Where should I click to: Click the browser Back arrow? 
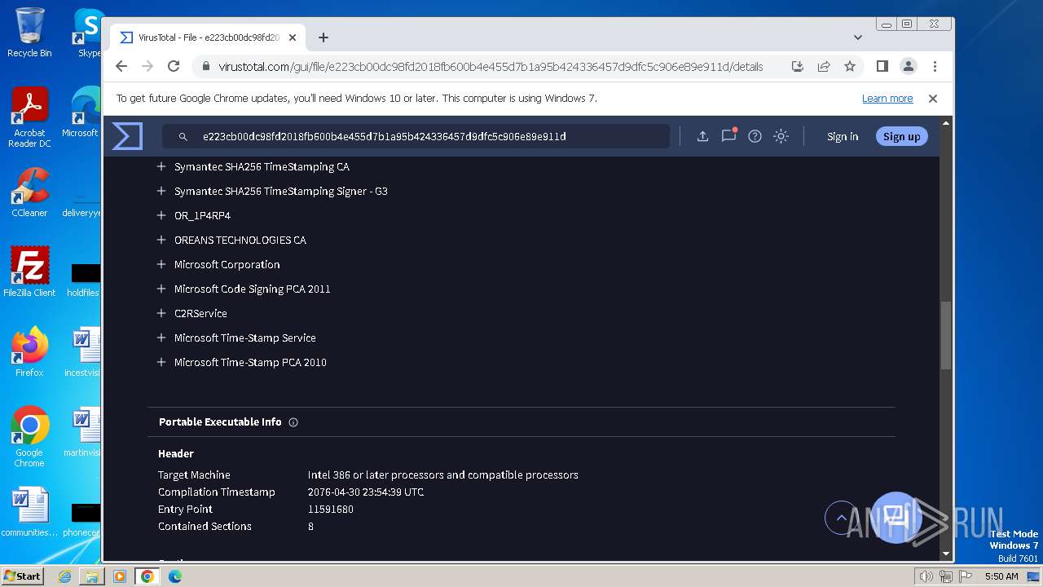[x=121, y=66]
